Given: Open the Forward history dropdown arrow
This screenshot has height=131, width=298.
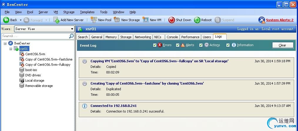Looking at the screenshot, I should coord(46,20).
